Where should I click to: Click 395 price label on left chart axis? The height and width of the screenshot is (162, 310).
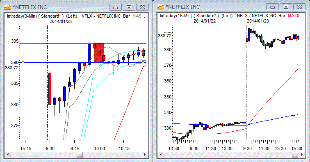click(14, 41)
